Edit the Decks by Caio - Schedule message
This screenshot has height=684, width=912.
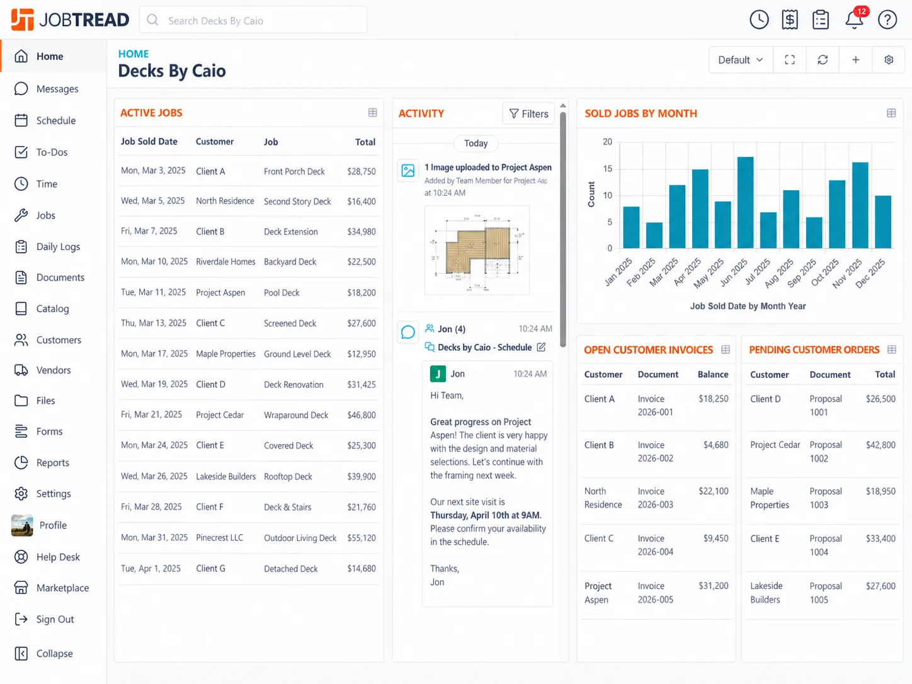click(x=541, y=347)
